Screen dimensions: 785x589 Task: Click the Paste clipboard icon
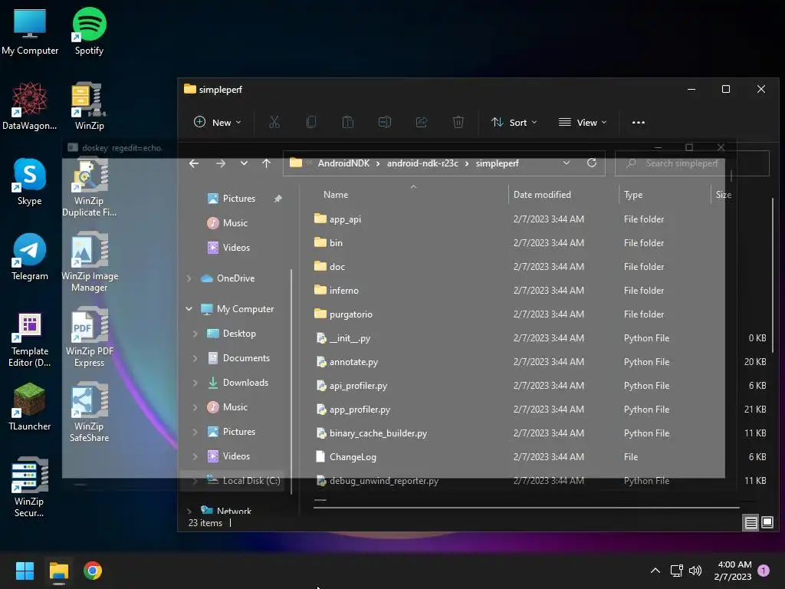(347, 122)
